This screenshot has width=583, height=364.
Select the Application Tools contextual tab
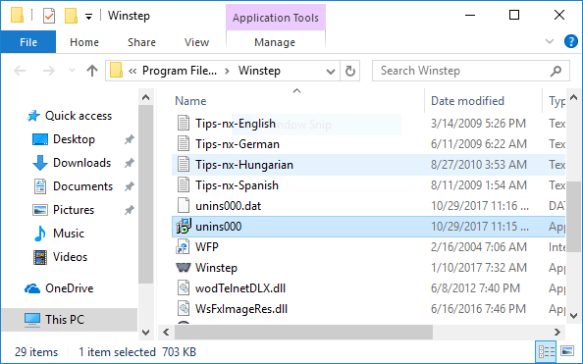click(x=276, y=18)
